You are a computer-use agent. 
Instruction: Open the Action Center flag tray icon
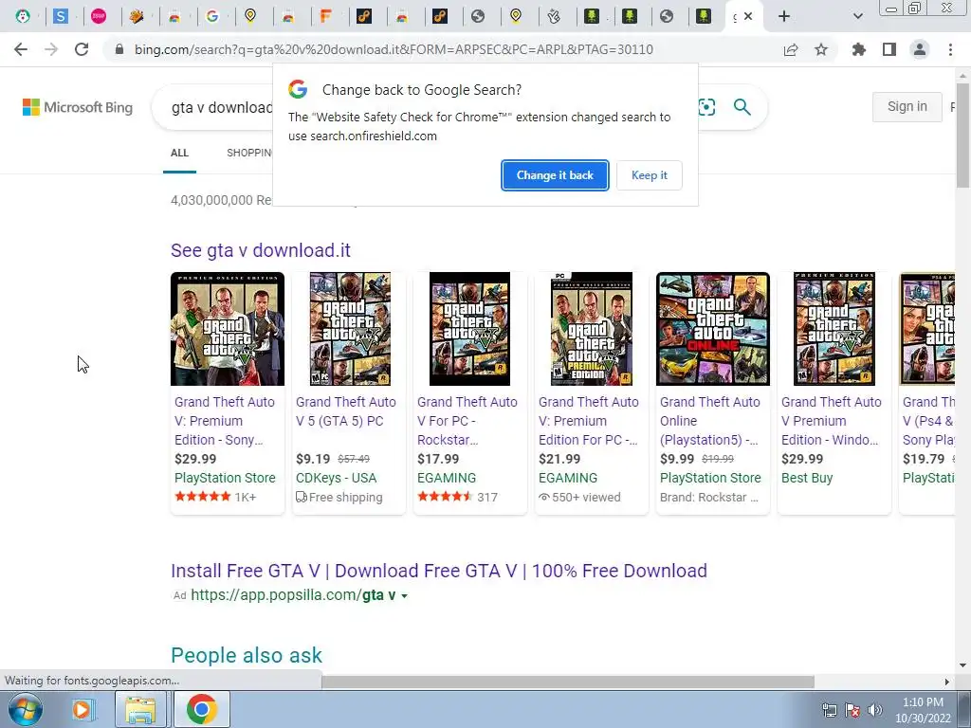coord(852,710)
